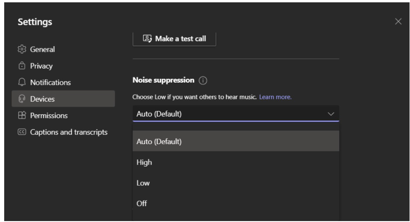The width and height of the screenshot is (410, 222).
Task: Open the Learn more link
Action: click(275, 97)
